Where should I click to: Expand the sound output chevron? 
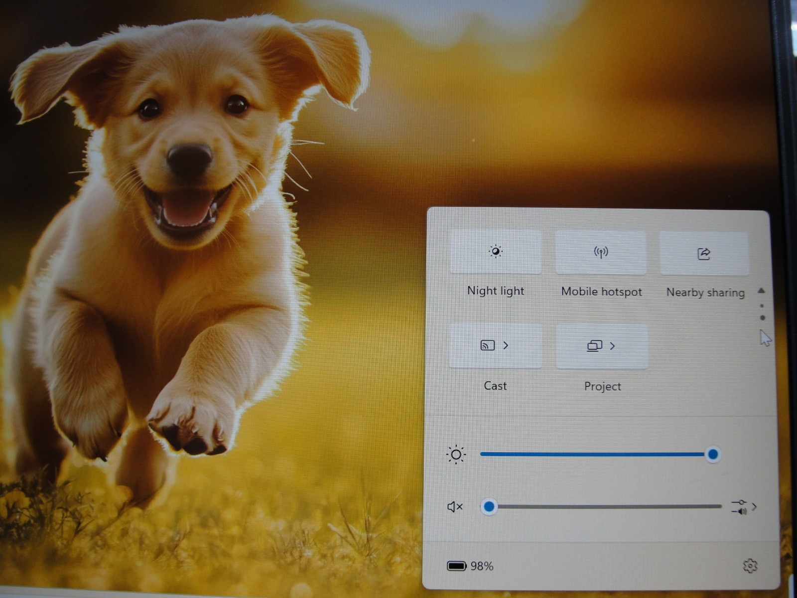pyautogui.click(x=754, y=507)
